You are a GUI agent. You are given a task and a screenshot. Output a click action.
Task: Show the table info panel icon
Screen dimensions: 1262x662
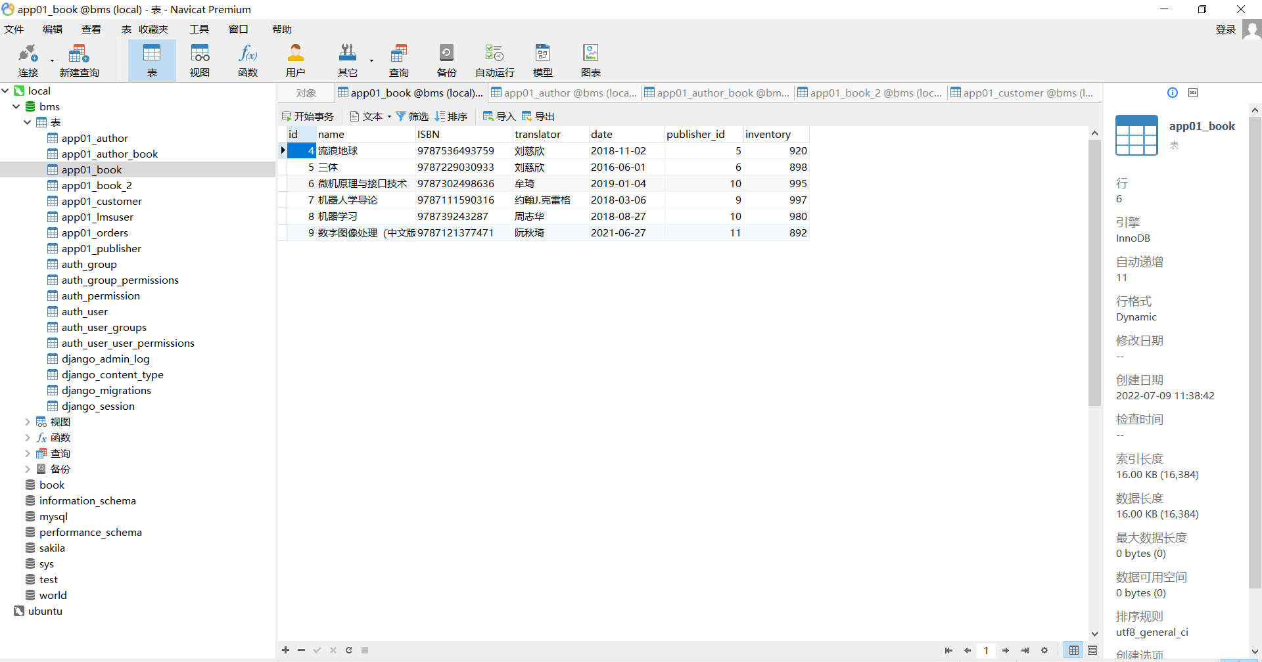(x=1173, y=93)
